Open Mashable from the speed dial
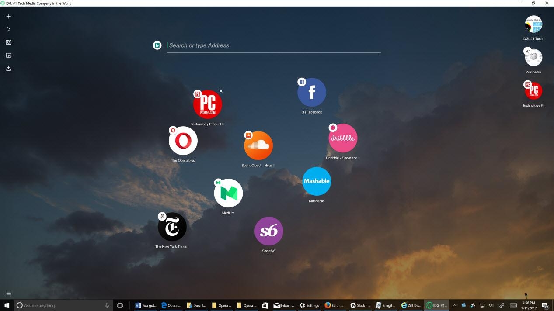Screen dimensions: 554x311 point(316,181)
